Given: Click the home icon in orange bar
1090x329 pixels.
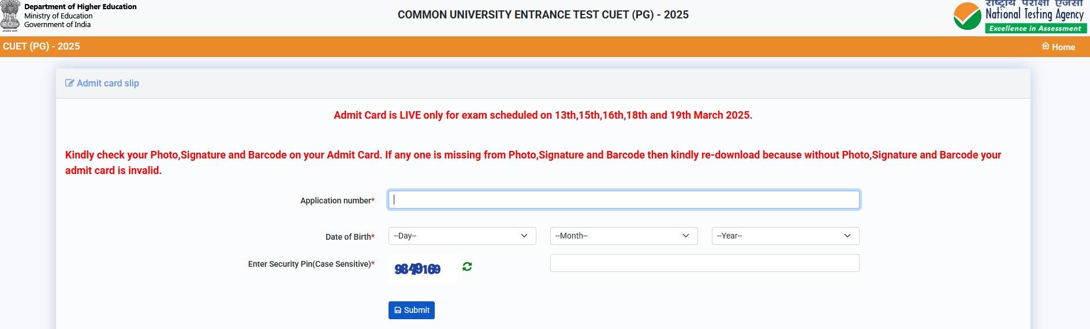Looking at the screenshot, I should [1046, 46].
